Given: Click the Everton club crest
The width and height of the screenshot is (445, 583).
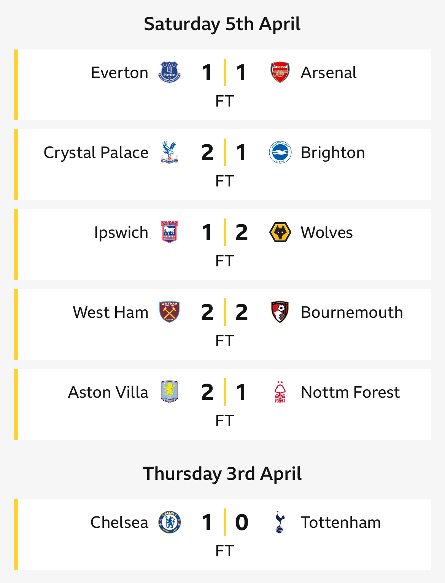Looking at the screenshot, I should [x=169, y=72].
